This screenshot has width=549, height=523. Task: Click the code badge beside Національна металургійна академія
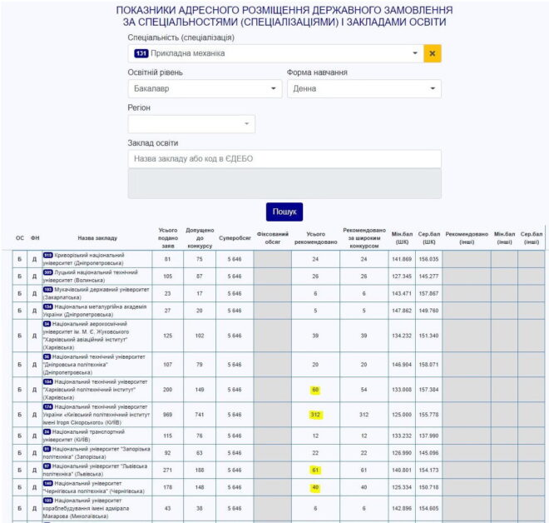(x=47, y=306)
